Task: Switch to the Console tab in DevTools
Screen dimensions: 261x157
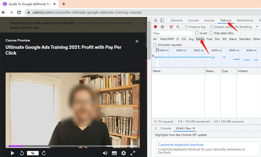Action: 193,20
